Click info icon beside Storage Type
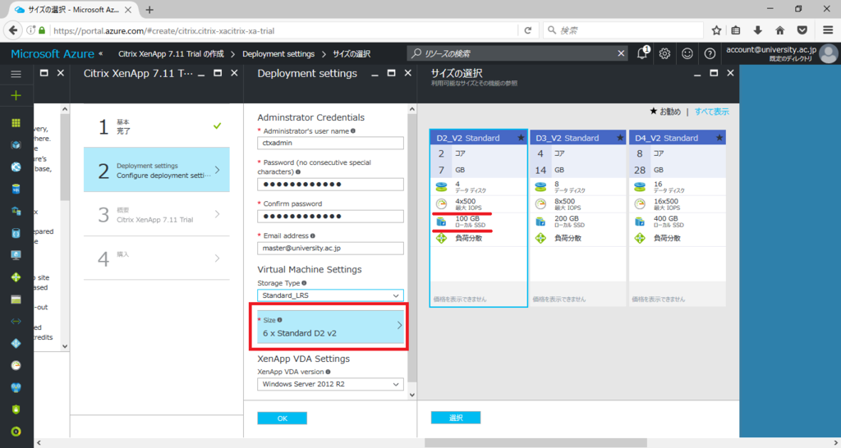The image size is (841, 448). (304, 283)
